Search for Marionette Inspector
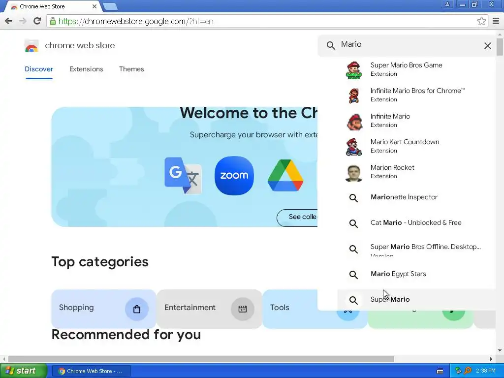504x378 pixels. 404,197
